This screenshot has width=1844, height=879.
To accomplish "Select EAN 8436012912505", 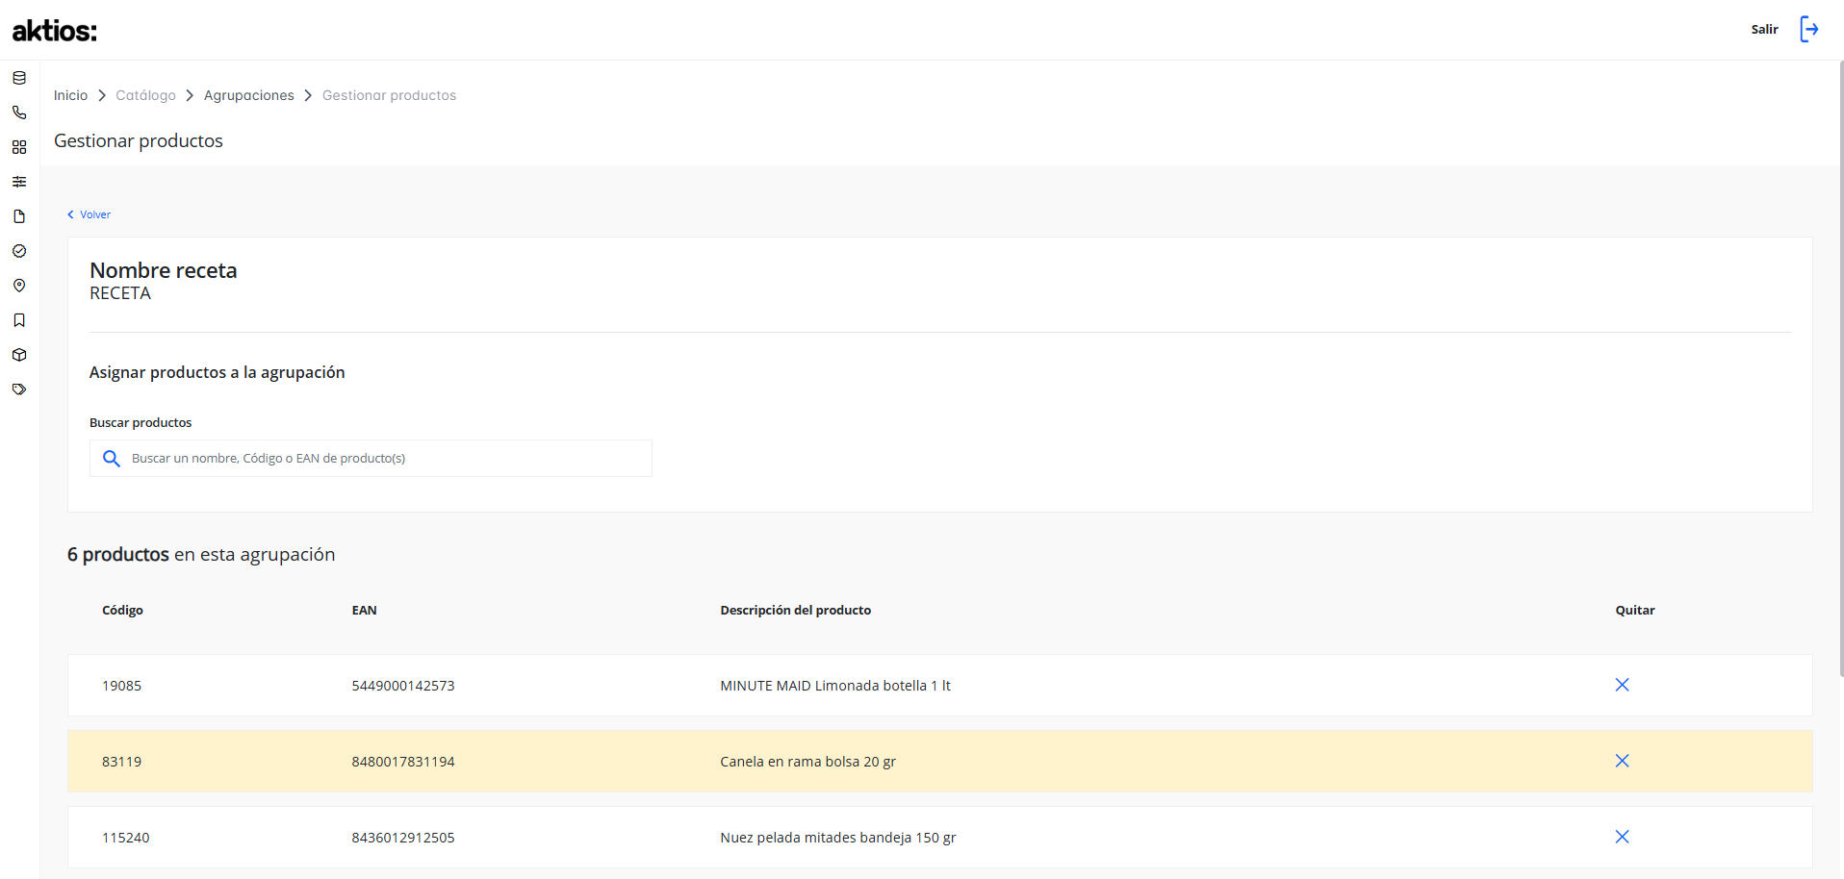I will [403, 838].
